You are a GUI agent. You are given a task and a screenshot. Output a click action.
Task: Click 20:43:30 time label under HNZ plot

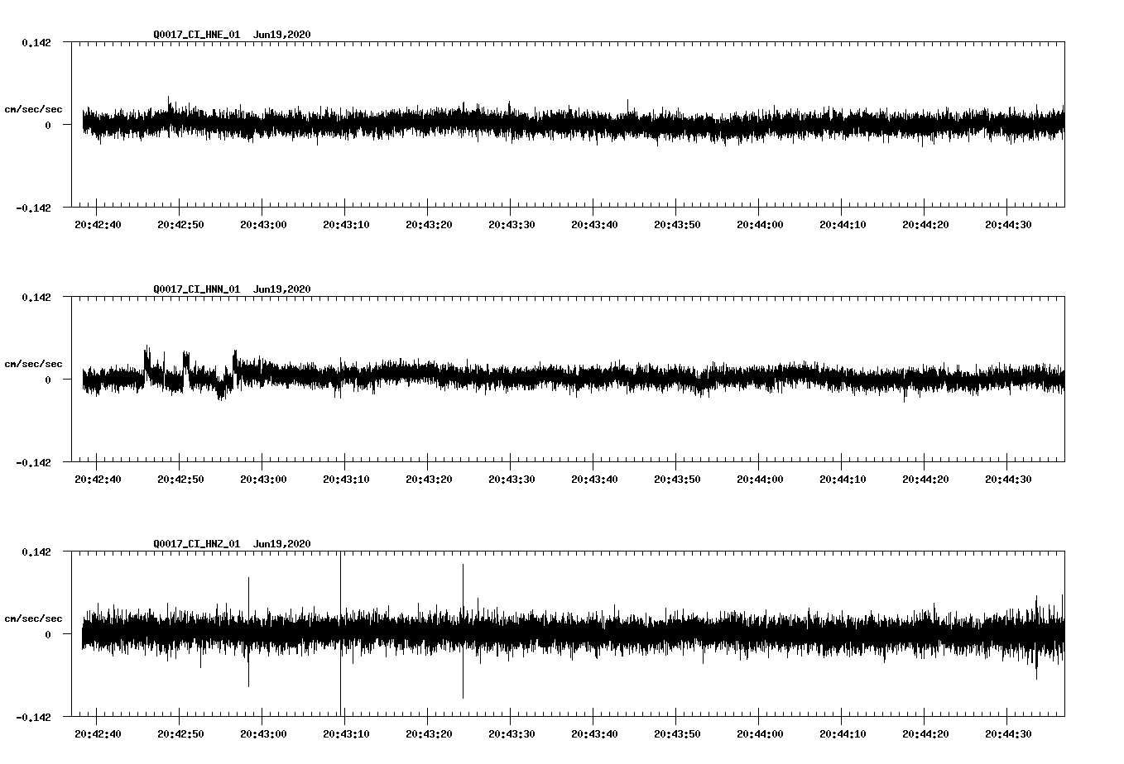(512, 734)
